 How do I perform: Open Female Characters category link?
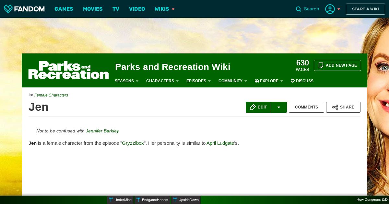(x=51, y=95)
